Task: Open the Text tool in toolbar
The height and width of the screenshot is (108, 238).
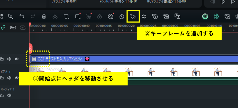Action: 66,16
